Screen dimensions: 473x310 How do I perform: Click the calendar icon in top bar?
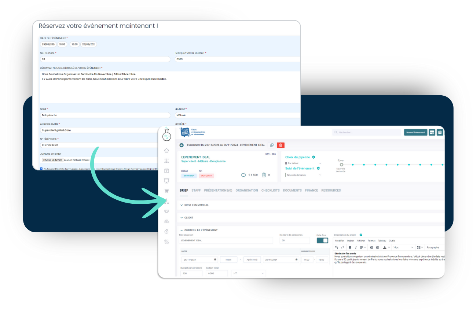coord(440,132)
